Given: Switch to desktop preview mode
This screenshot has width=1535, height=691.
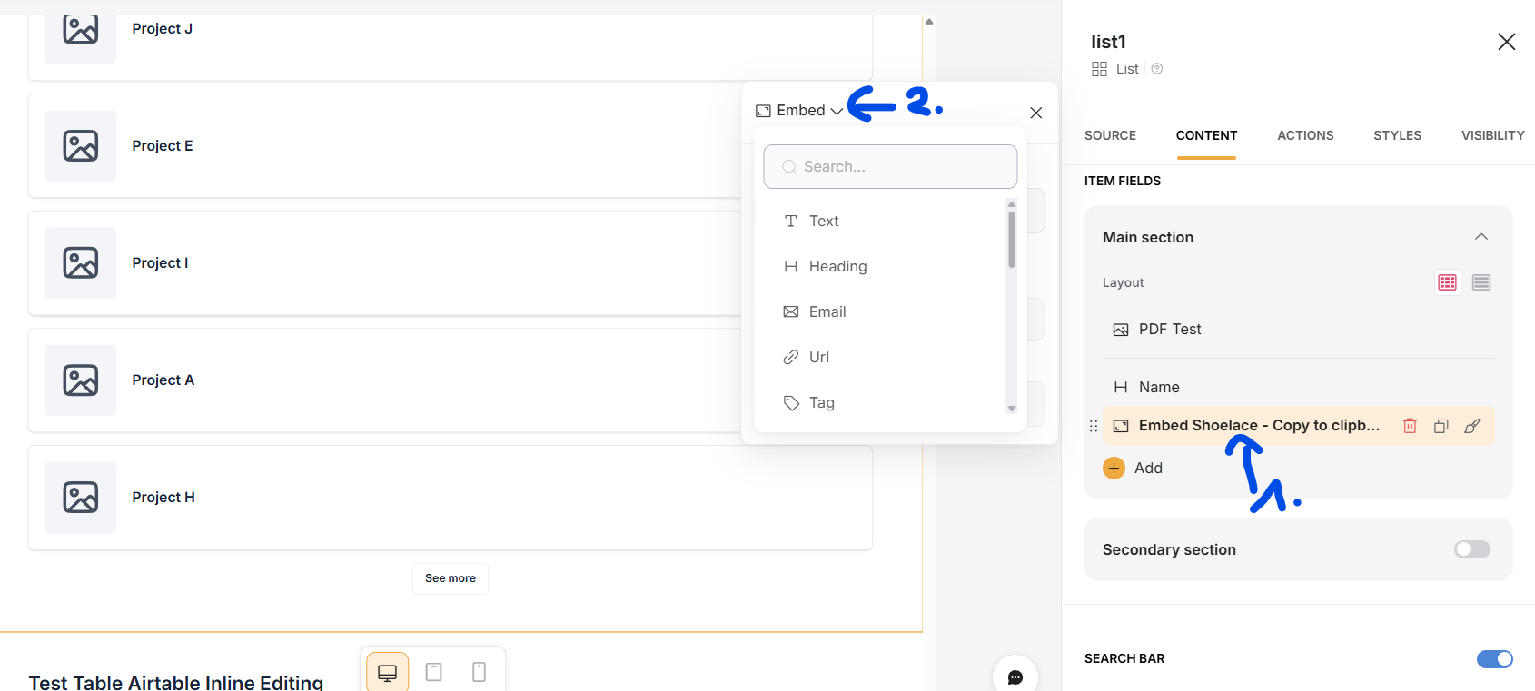Looking at the screenshot, I should tap(388, 673).
